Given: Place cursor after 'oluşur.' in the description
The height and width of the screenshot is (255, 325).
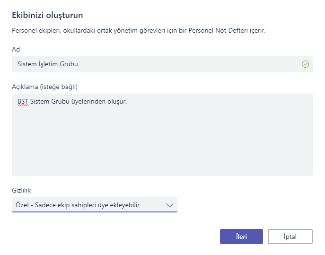Looking at the screenshot, I should point(127,102).
